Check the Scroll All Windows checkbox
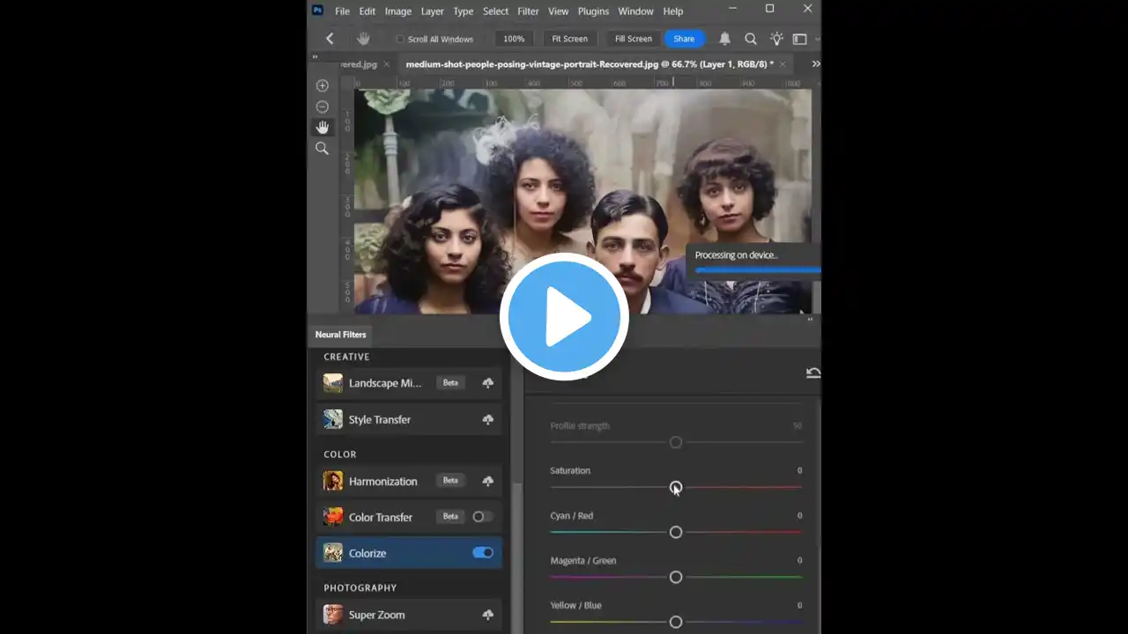The height and width of the screenshot is (634, 1128). [x=400, y=40]
